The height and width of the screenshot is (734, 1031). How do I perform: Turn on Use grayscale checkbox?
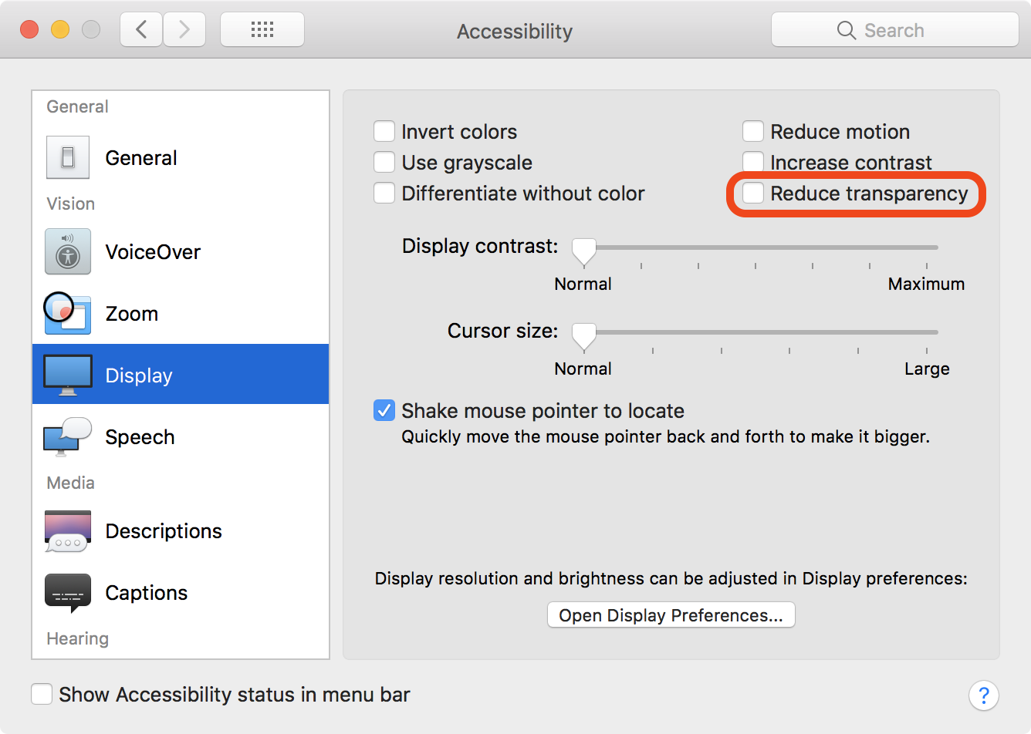click(x=384, y=163)
